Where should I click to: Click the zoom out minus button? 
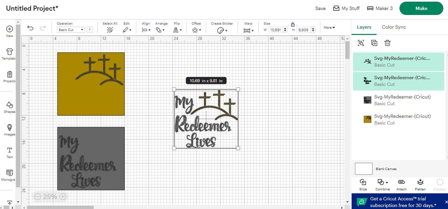point(38,197)
